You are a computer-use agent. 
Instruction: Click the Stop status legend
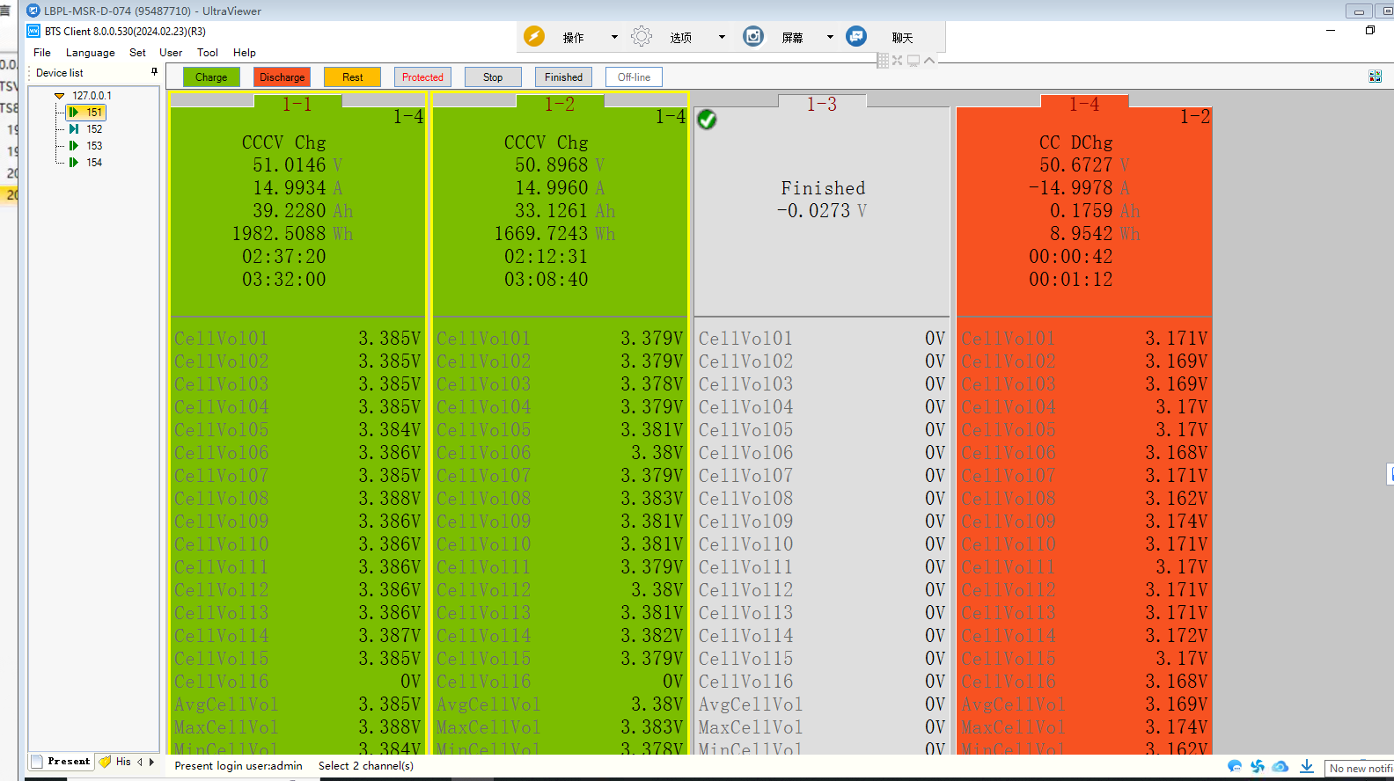493,77
